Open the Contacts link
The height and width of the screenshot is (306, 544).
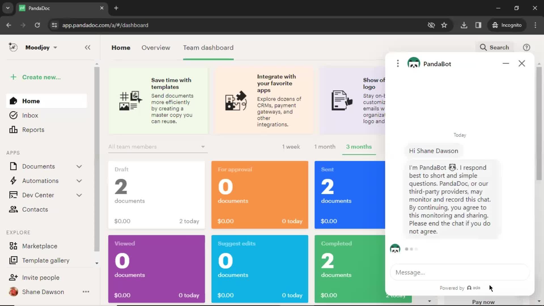point(35,209)
